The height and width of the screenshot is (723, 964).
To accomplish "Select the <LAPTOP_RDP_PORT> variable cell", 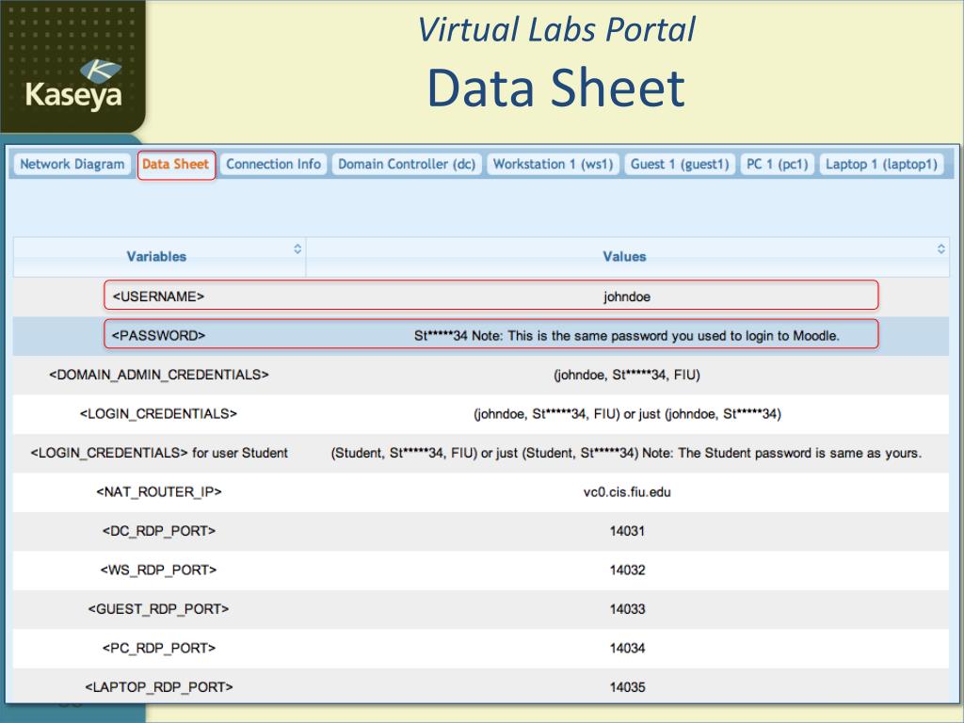I will [x=158, y=686].
